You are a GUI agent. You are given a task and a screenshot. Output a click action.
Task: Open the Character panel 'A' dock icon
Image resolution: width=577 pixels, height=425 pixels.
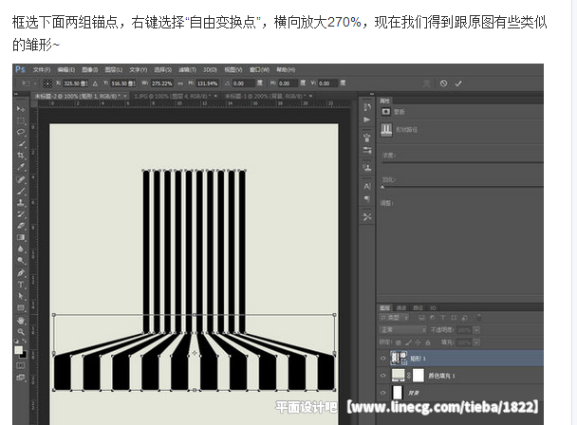click(367, 186)
